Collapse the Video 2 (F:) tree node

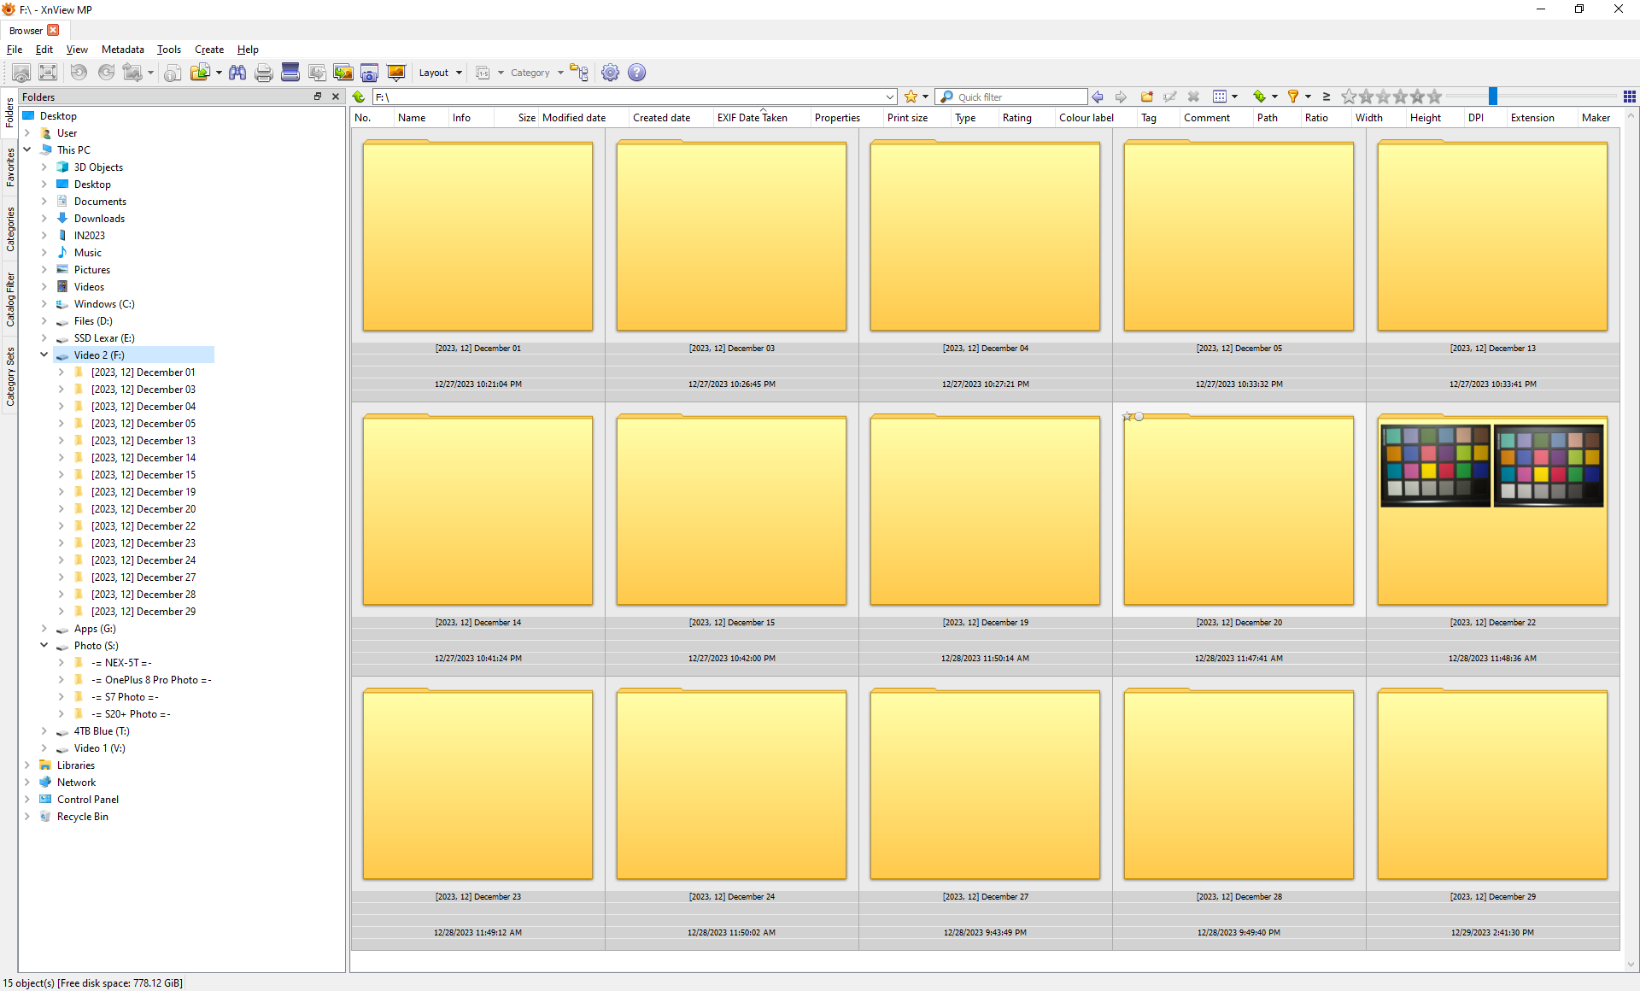coord(44,355)
